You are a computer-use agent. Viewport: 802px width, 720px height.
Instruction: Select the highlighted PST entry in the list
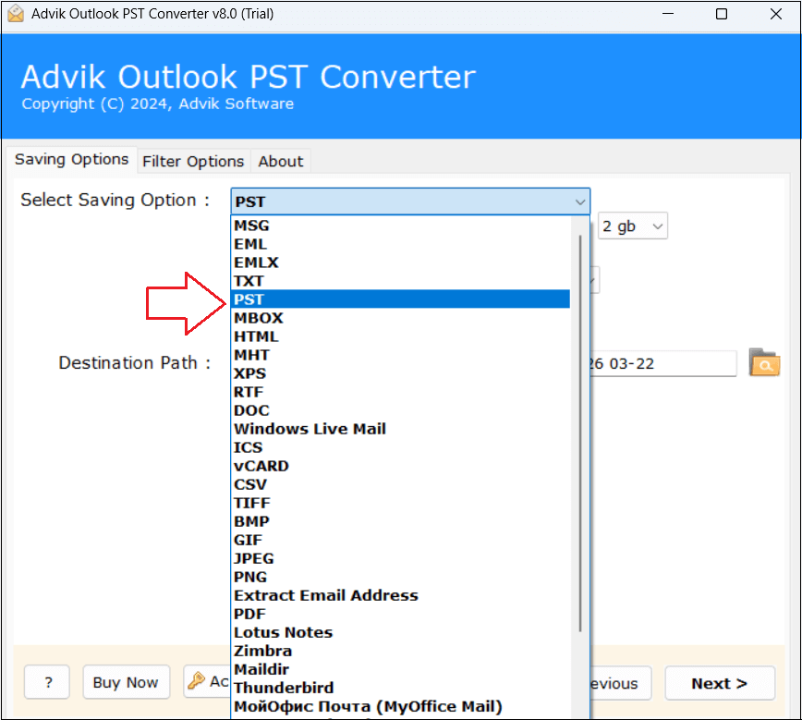click(249, 299)
